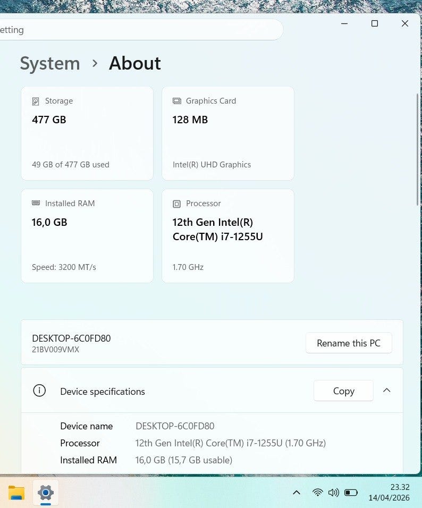This screenshot has height=508, width=422.
Task: Click the Rename this PC button
Action: click(x=349, y=343)
